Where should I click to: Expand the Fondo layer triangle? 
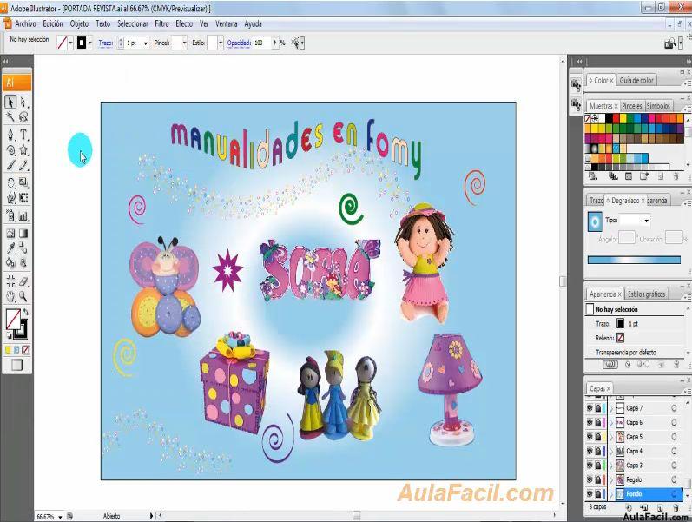611,494
